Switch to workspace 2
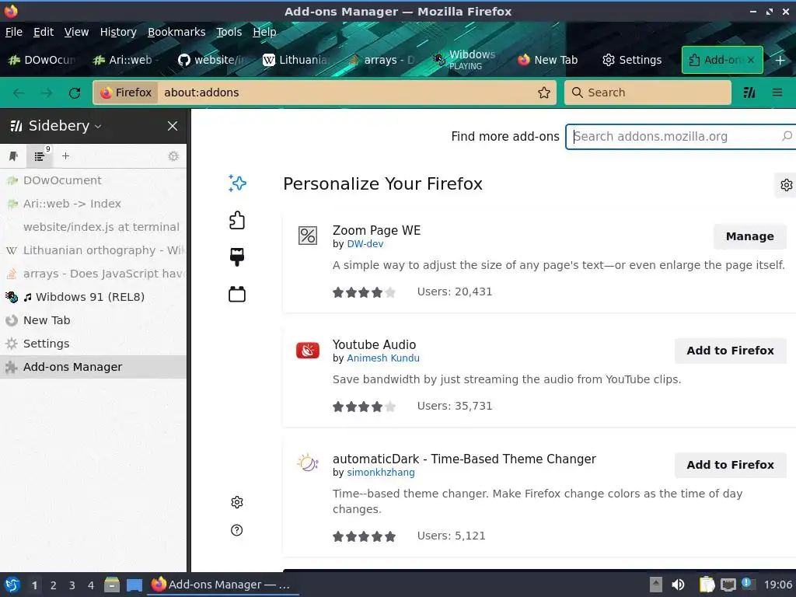The image size is (796, 597). coord(54,585)
